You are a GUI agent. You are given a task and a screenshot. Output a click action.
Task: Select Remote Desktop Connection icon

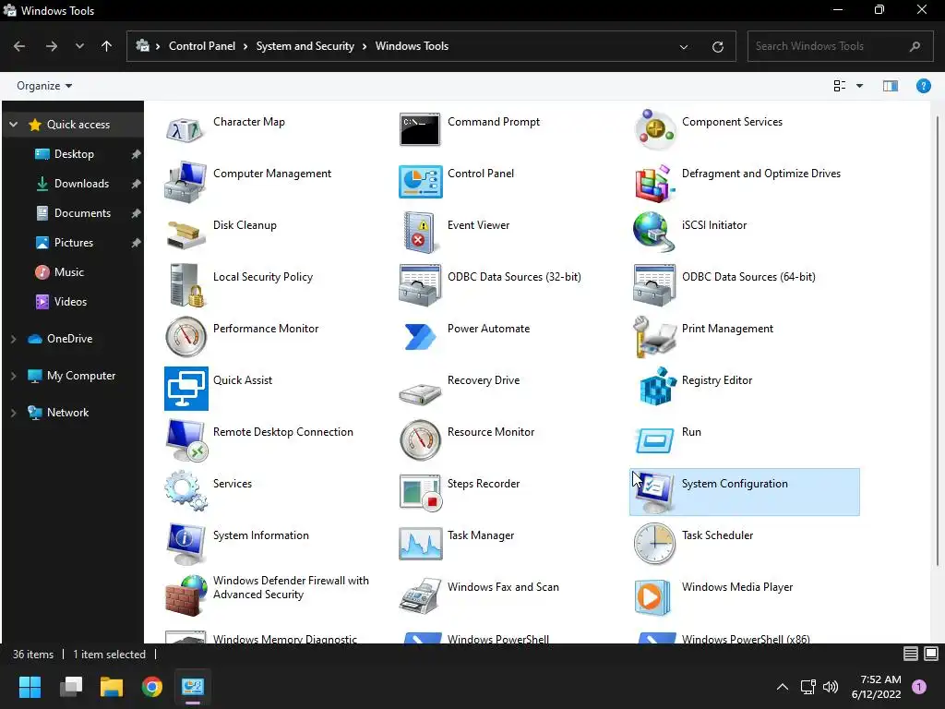185,440
